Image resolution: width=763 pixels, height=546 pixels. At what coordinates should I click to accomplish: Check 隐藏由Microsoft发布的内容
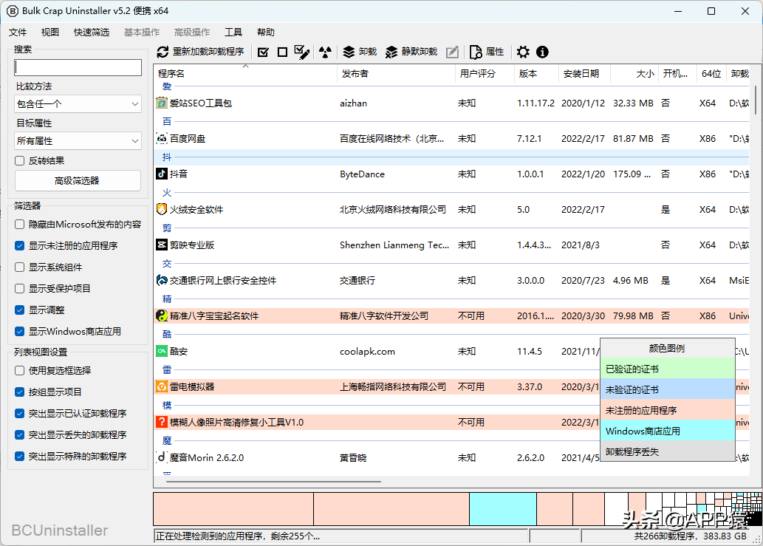tap(18, 225)
